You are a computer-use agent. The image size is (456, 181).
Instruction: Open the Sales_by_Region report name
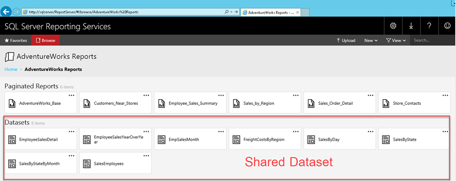(259, 103)
